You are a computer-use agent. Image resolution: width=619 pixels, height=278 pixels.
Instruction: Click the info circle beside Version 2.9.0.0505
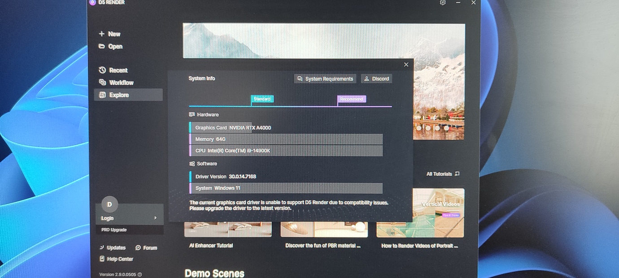click(x=139, y=274)
